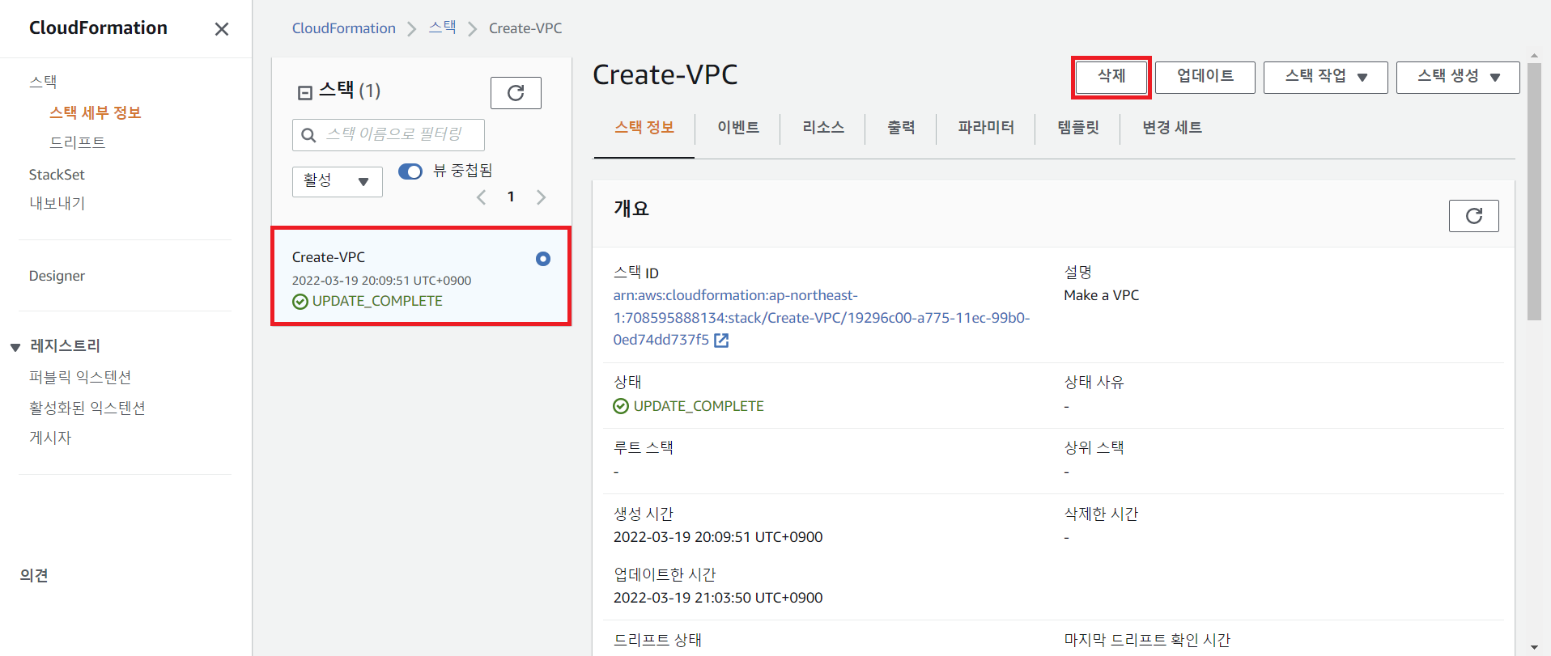Switch to the 파라미터 tab
Viewport: 1551px width, 656px height.
[x=986, y=128]
